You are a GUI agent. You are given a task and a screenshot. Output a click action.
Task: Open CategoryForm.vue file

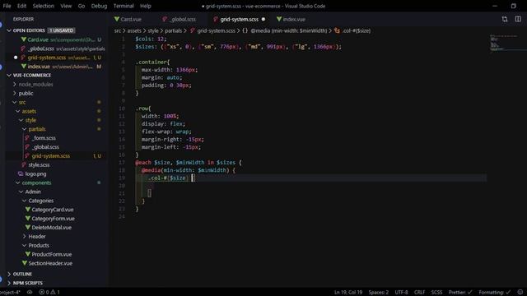[53, 219]
